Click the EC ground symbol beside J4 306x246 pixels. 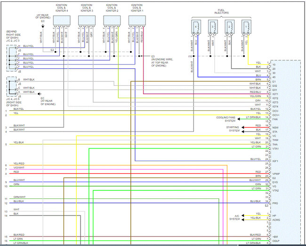click(x=39, y=94)
